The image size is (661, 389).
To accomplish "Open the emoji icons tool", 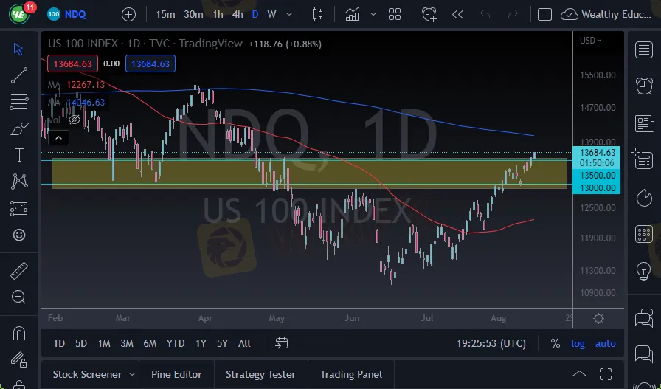I will point(19,235).
